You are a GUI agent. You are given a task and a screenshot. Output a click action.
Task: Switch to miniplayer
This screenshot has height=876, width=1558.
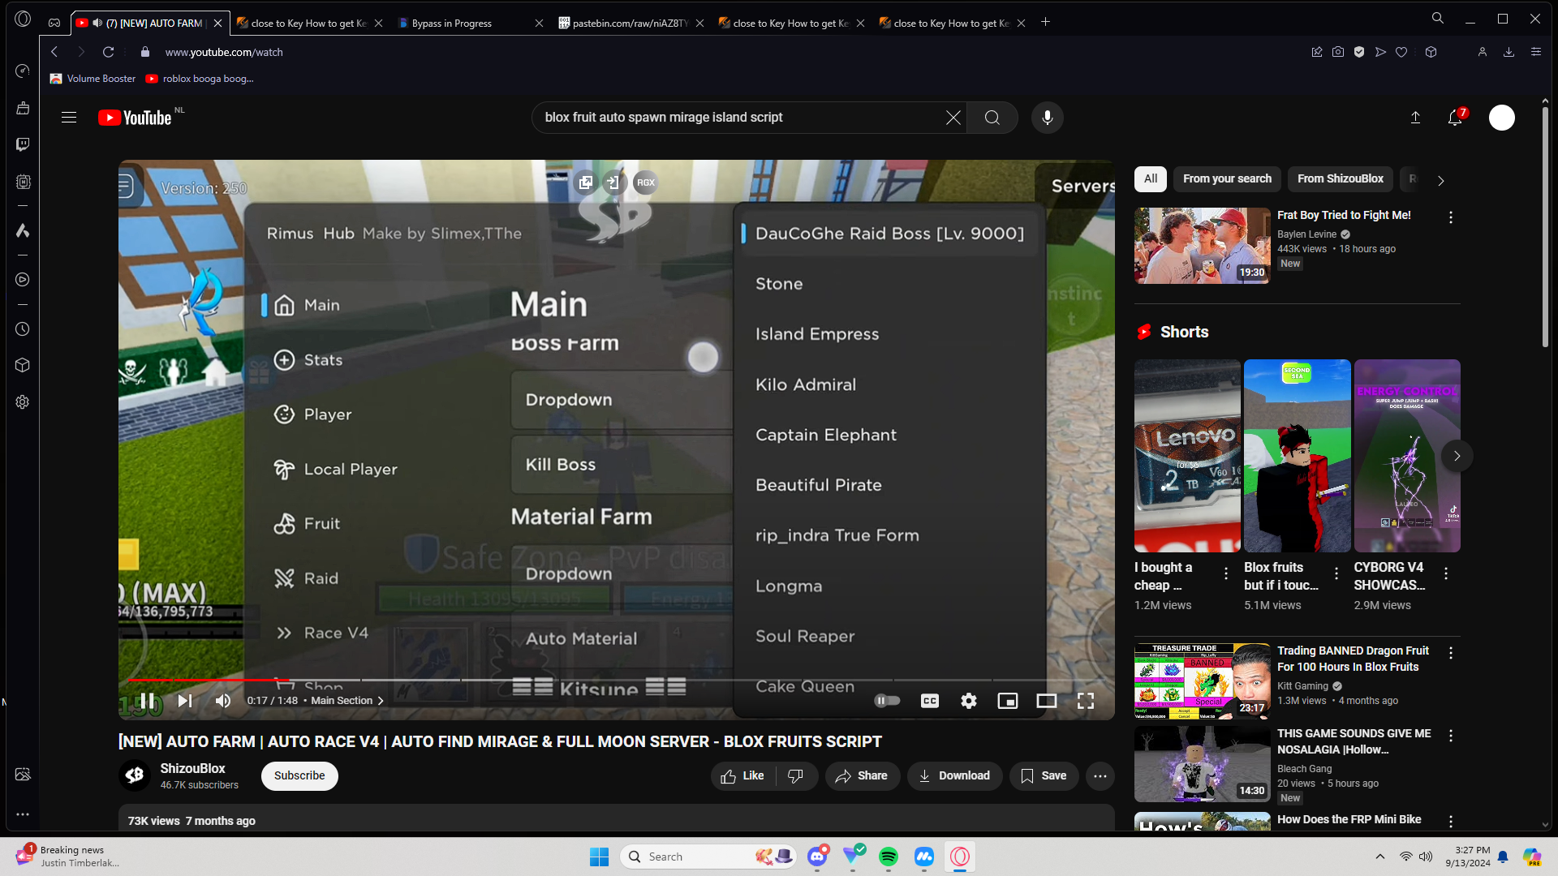coord(1008,701)
